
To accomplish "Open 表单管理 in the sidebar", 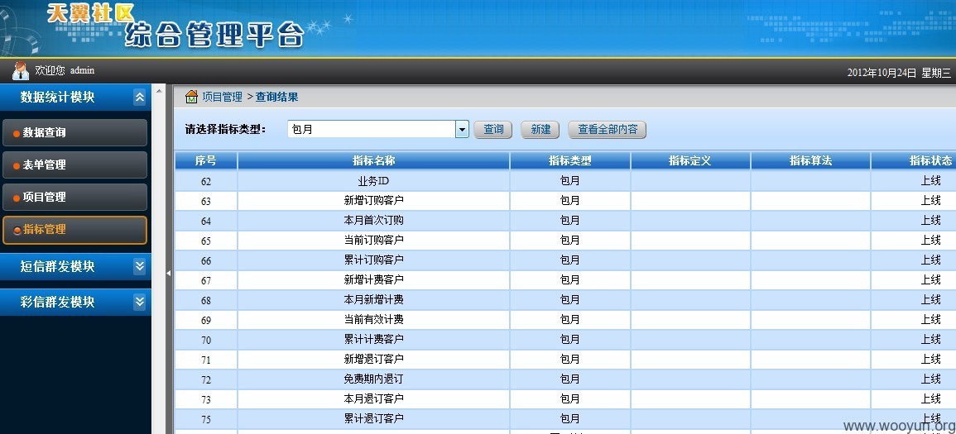I will 74,165.
